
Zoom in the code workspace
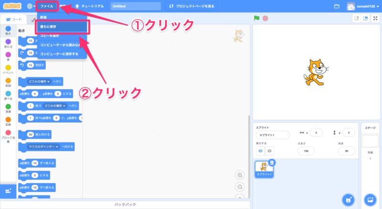[x=240, y=175]
